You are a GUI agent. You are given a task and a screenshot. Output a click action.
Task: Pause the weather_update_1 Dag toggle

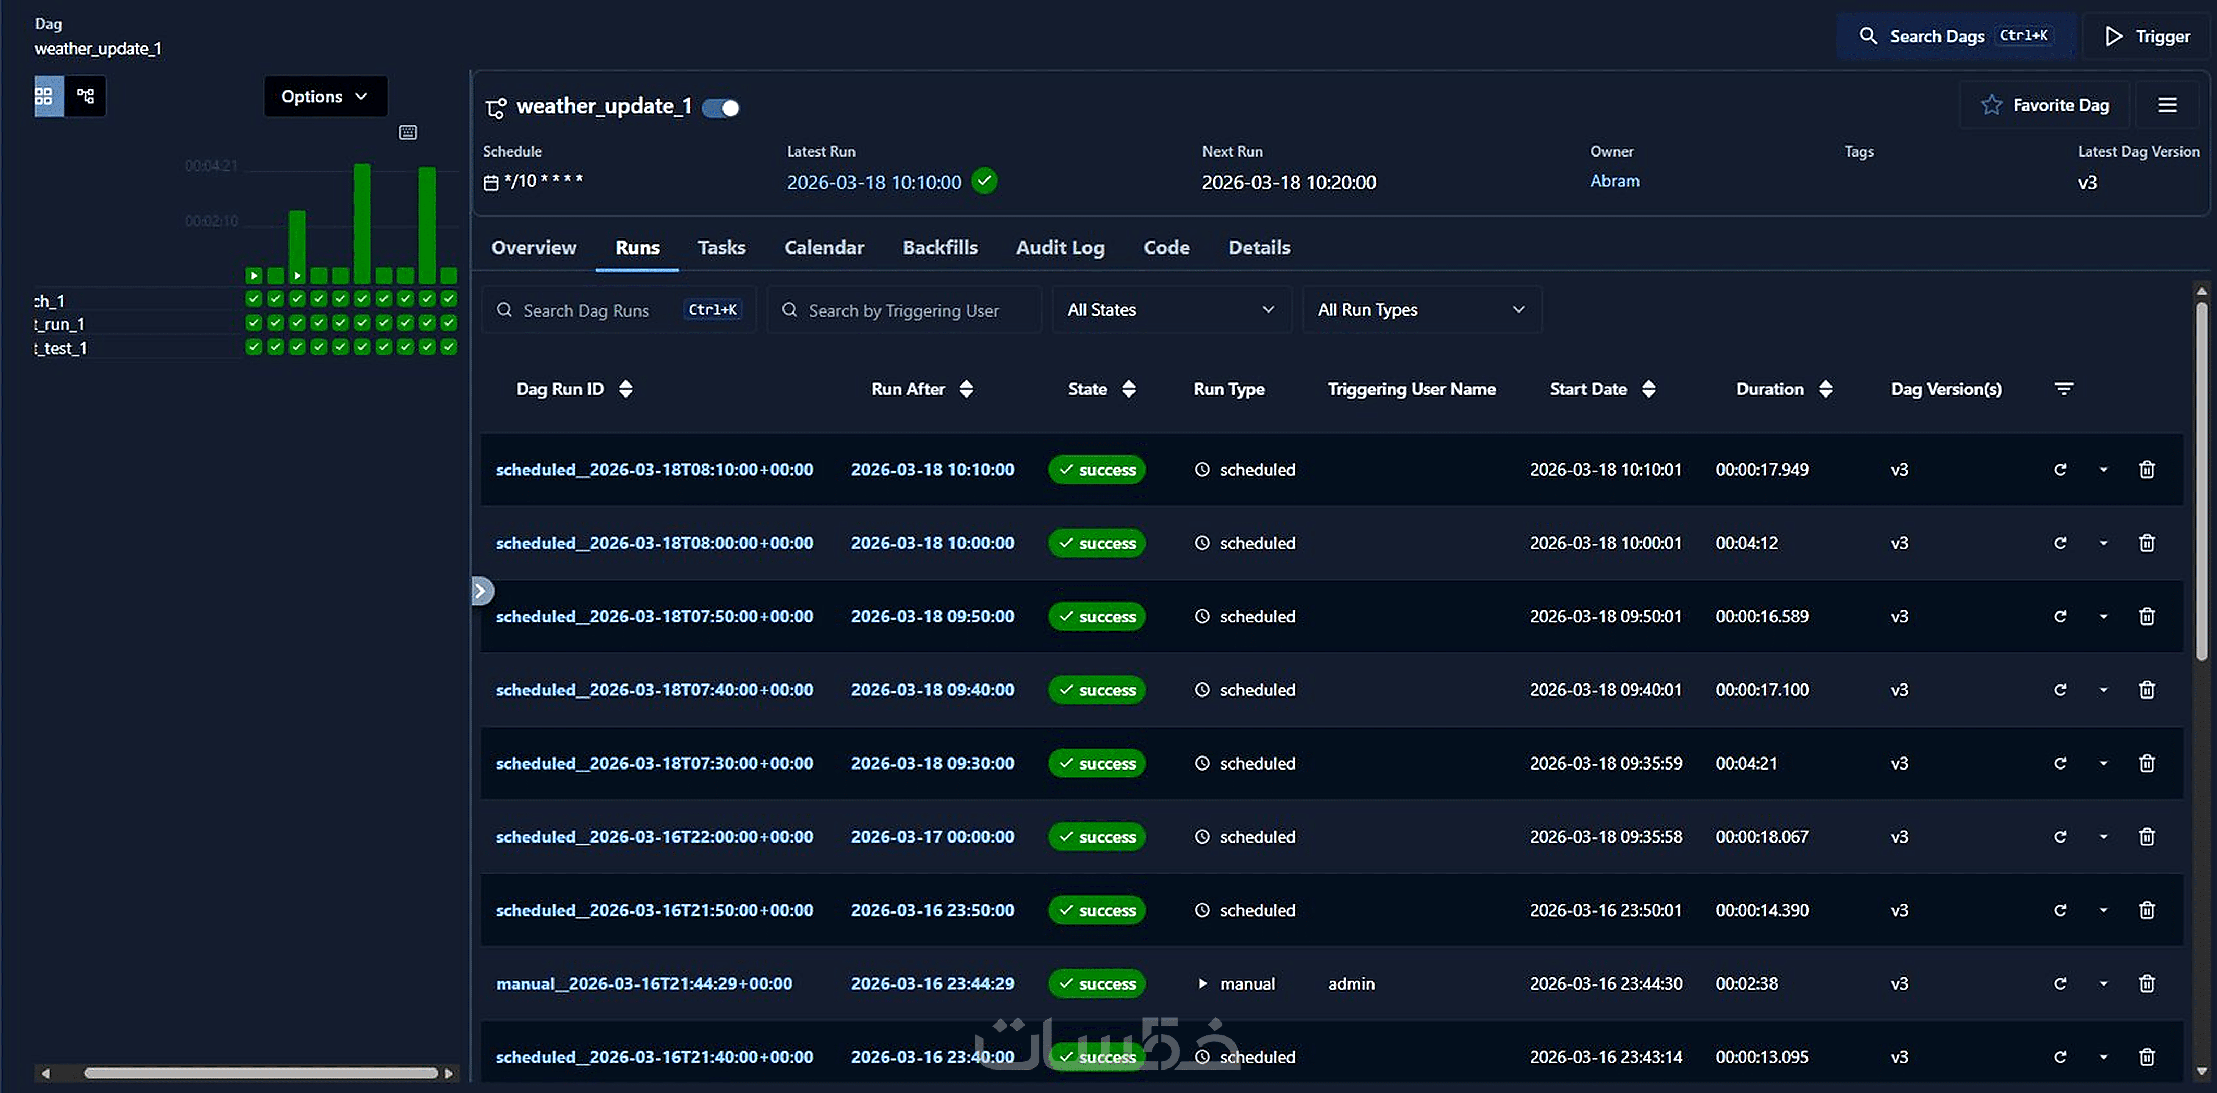coord(720,107)
